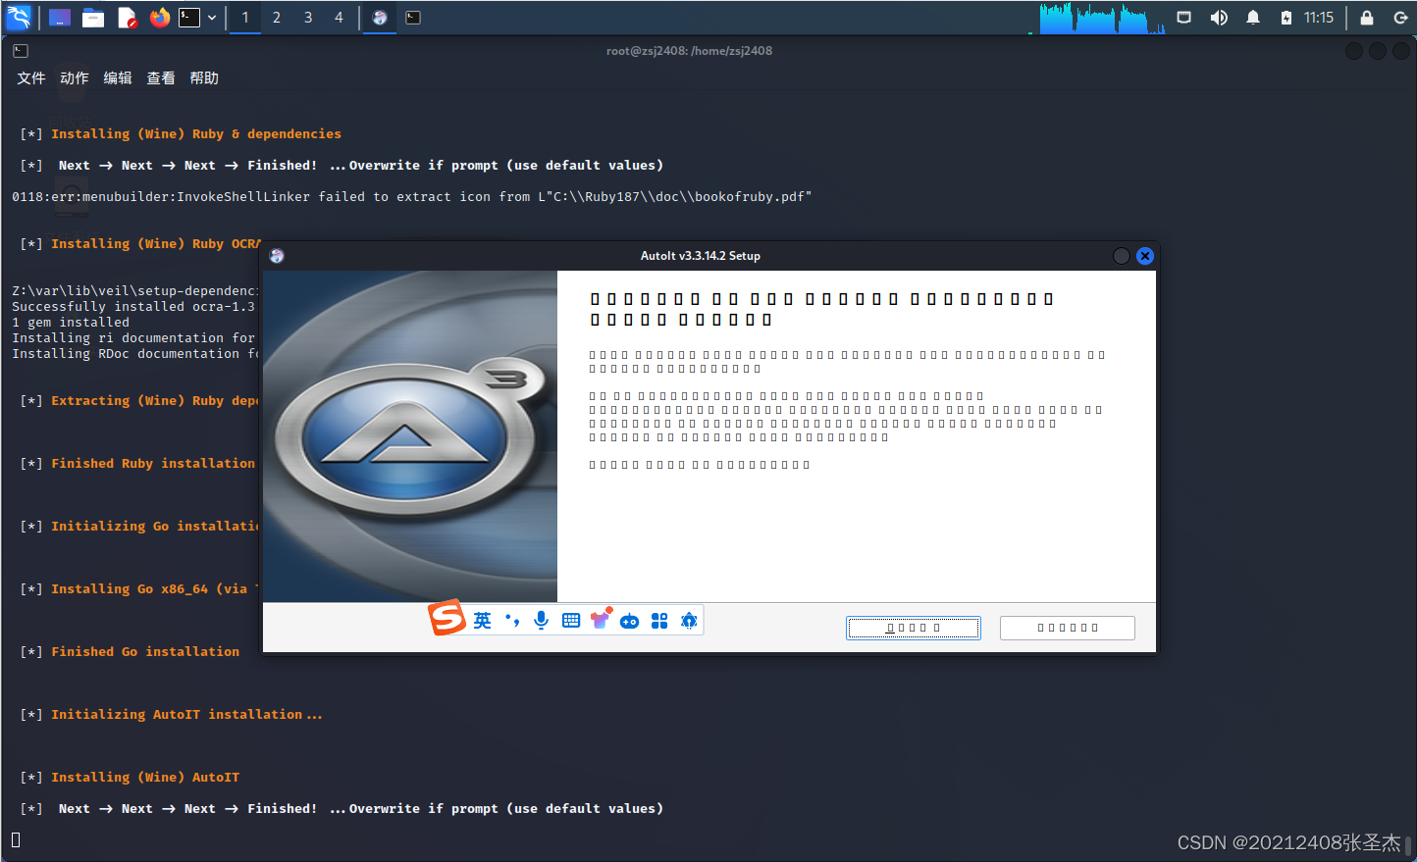Expand the terminal launcher dropdown arrow

click(212, 18)
